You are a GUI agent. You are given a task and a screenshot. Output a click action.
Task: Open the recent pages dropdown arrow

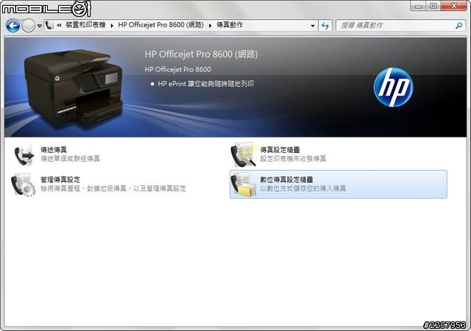tap(39, 26)
